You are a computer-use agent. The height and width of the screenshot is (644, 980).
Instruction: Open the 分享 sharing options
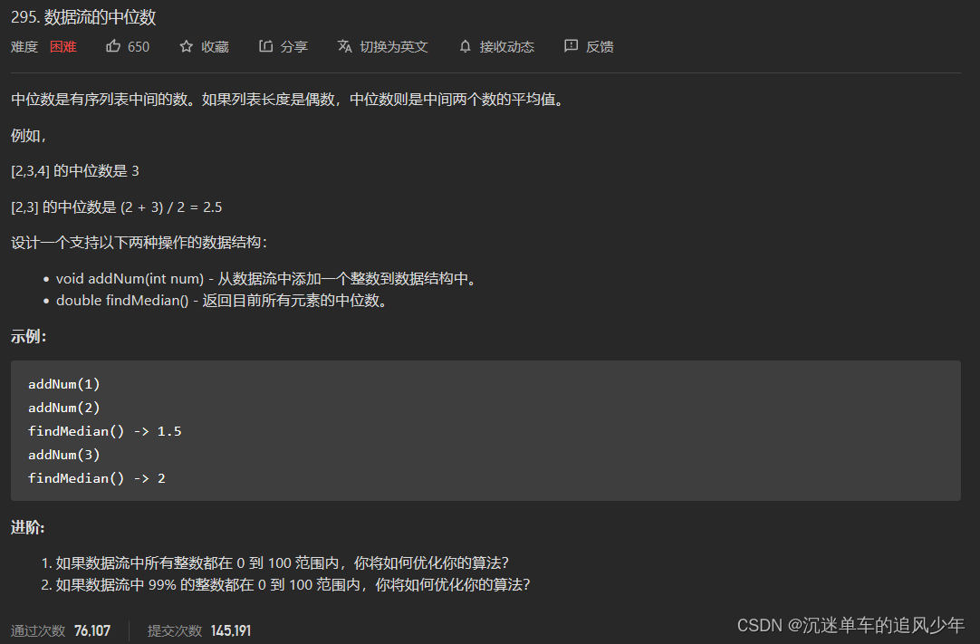pyautogui.click(x=290, y=46)
